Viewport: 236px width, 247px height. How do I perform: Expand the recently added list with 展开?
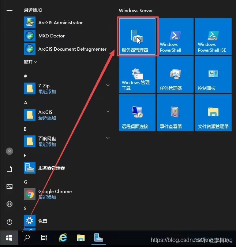30,62
